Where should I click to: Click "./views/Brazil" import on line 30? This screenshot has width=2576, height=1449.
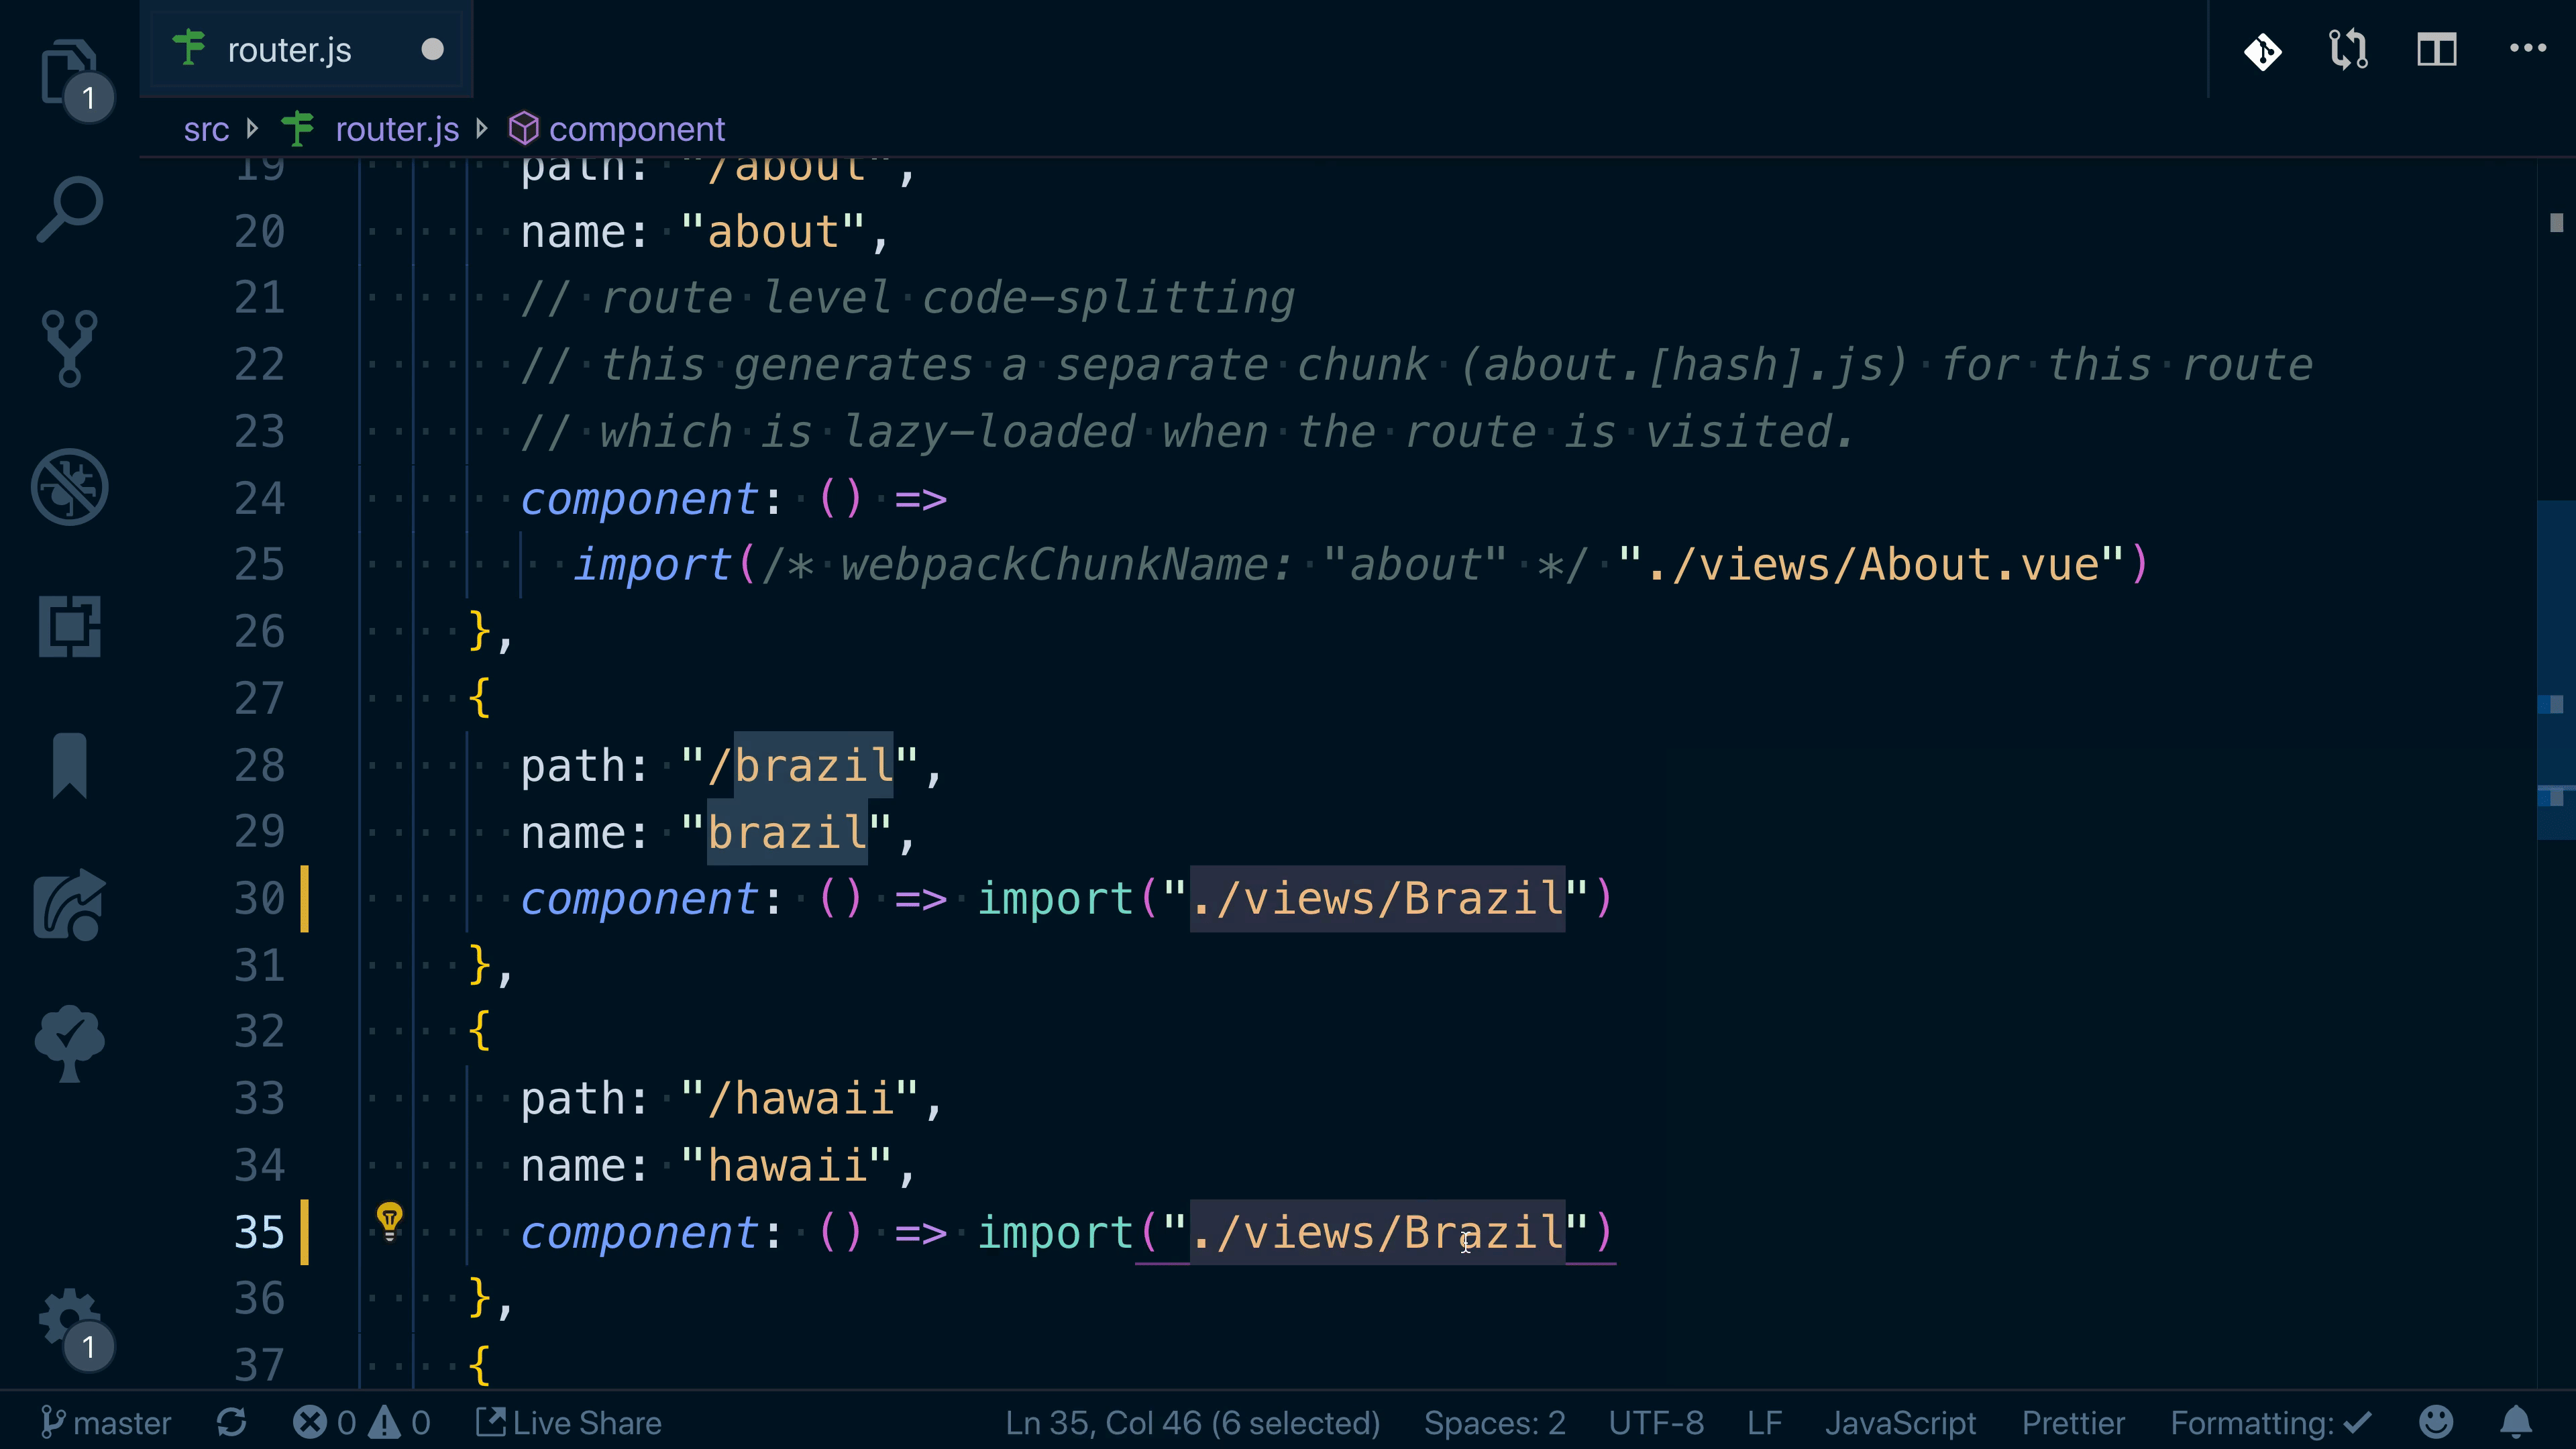click(1376, 898)
